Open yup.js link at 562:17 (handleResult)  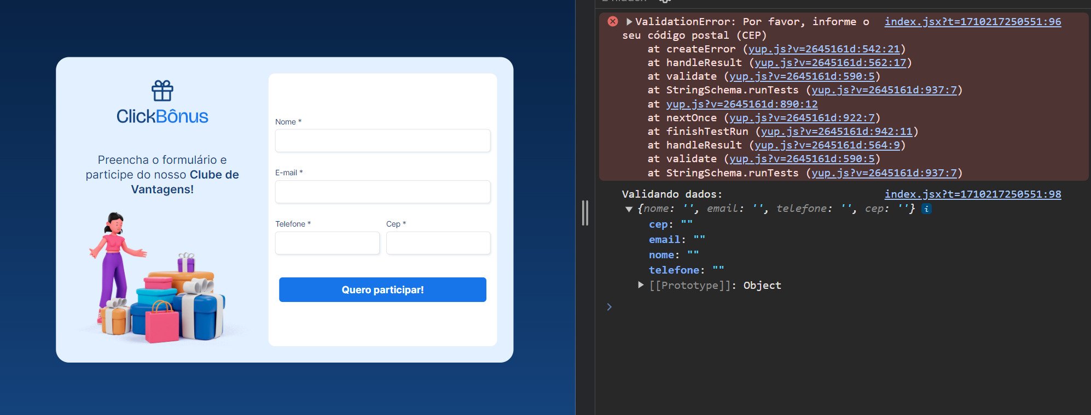[x=830, y=63]
